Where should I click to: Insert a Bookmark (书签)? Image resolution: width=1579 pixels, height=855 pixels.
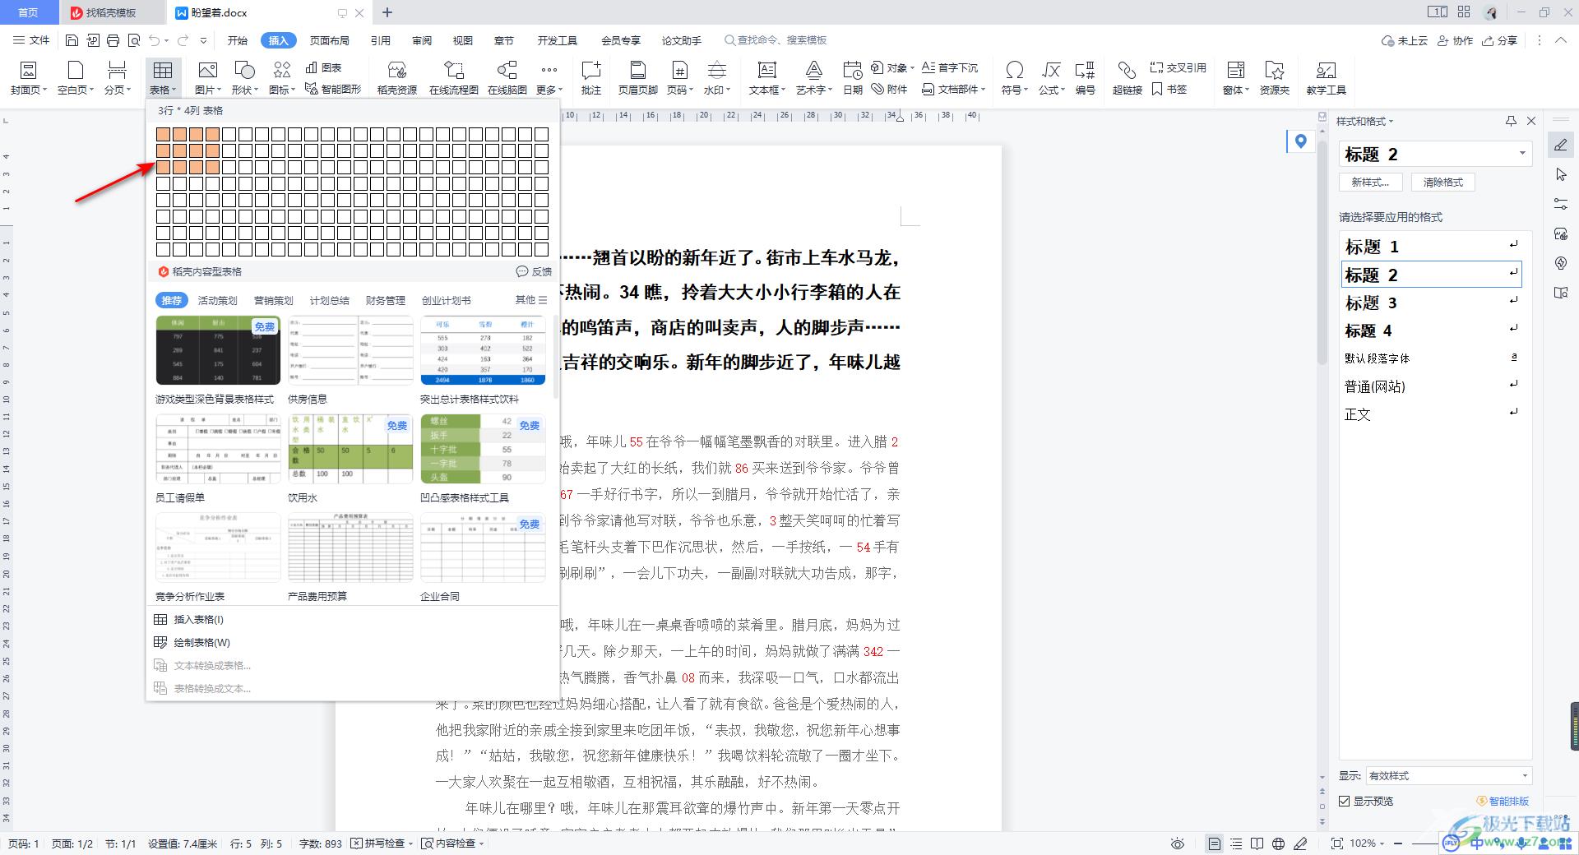[1169, 89]
